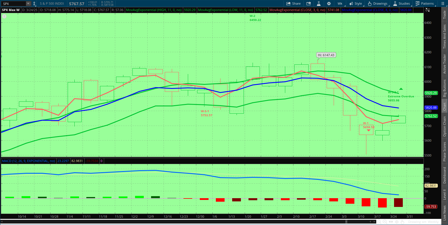
Task: Click the pointer hand drawing tool icon
Action: click(x=403, y=222)
